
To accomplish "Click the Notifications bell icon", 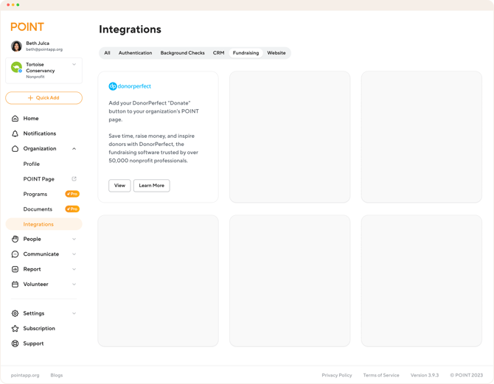I will [x=15, y=133].
